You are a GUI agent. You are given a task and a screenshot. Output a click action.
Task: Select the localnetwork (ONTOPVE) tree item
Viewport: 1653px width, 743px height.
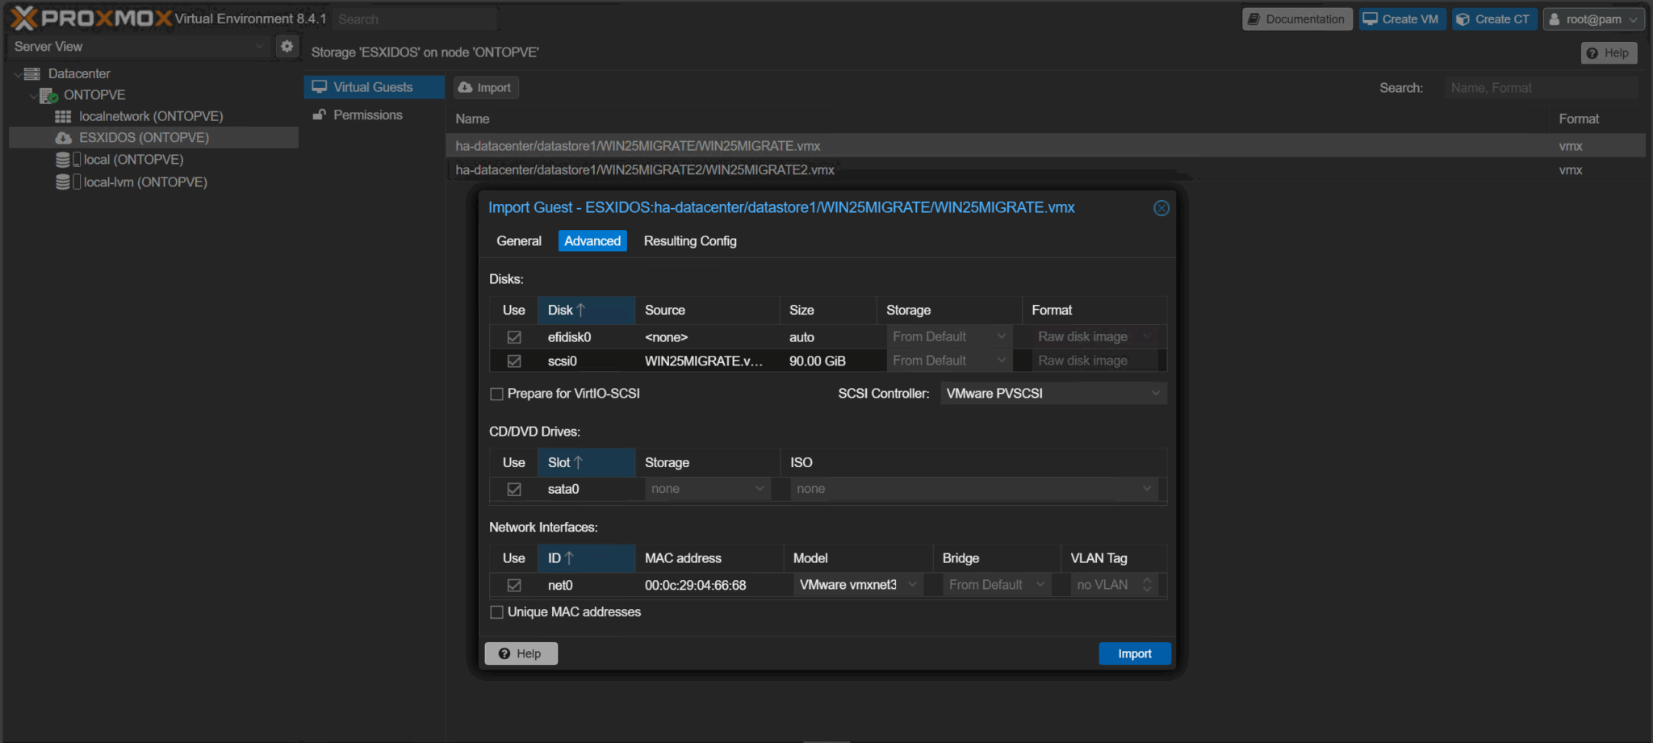click(153, 117)
